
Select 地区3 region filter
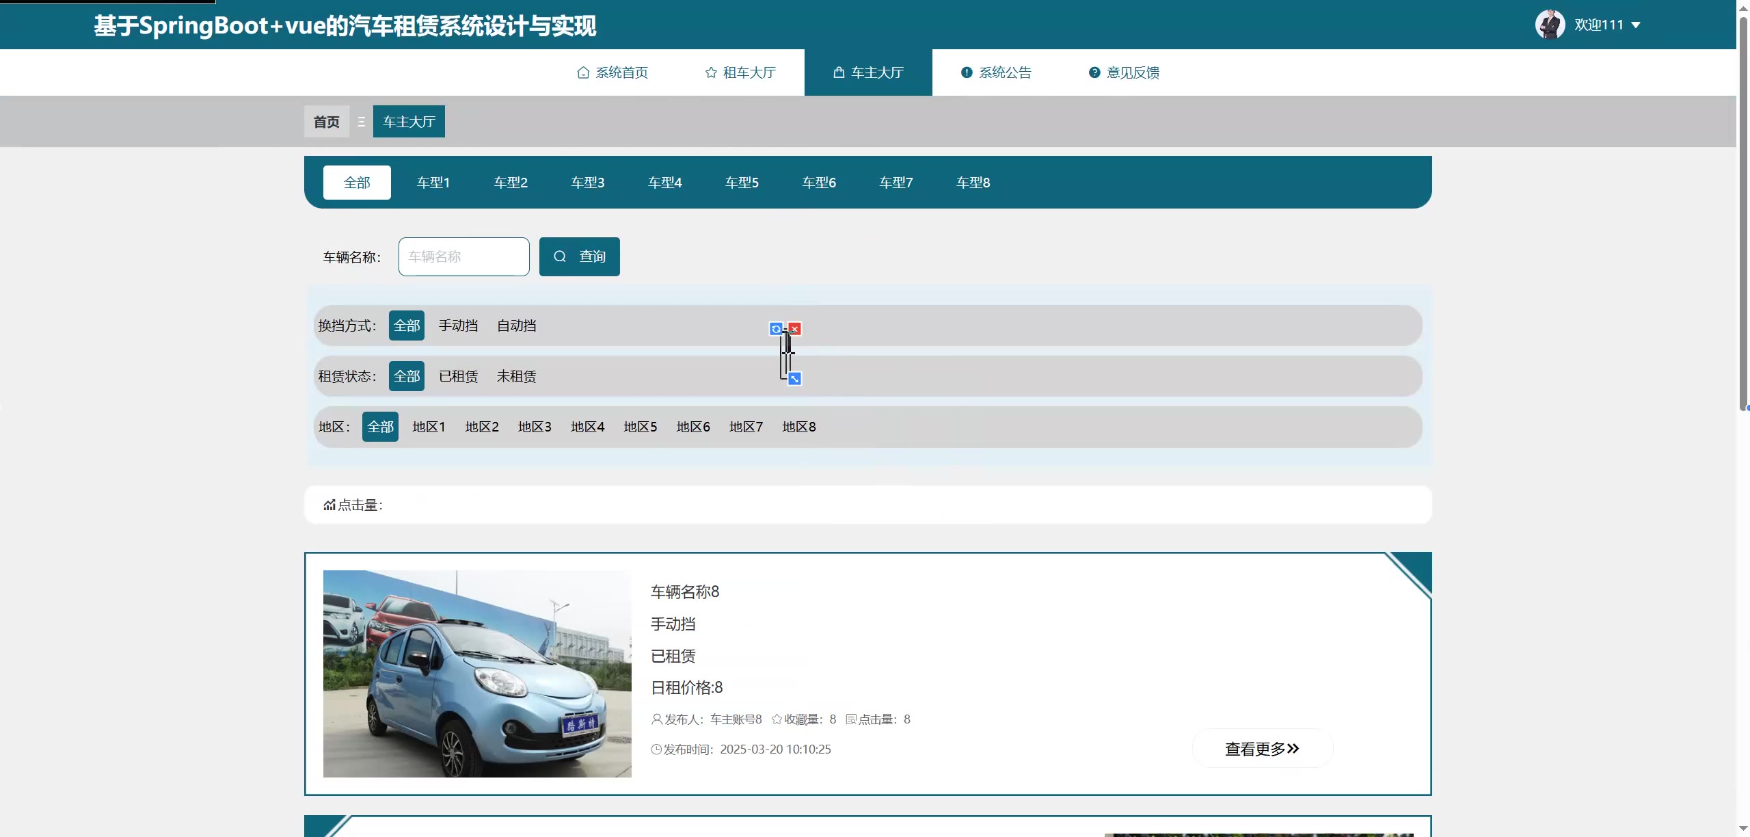point(535,427)
